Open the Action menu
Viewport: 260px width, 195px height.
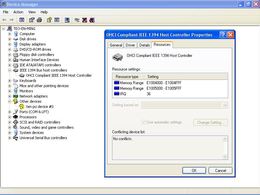pos(18,12)
